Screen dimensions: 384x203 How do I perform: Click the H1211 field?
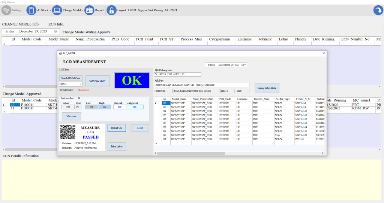[228, 91]
